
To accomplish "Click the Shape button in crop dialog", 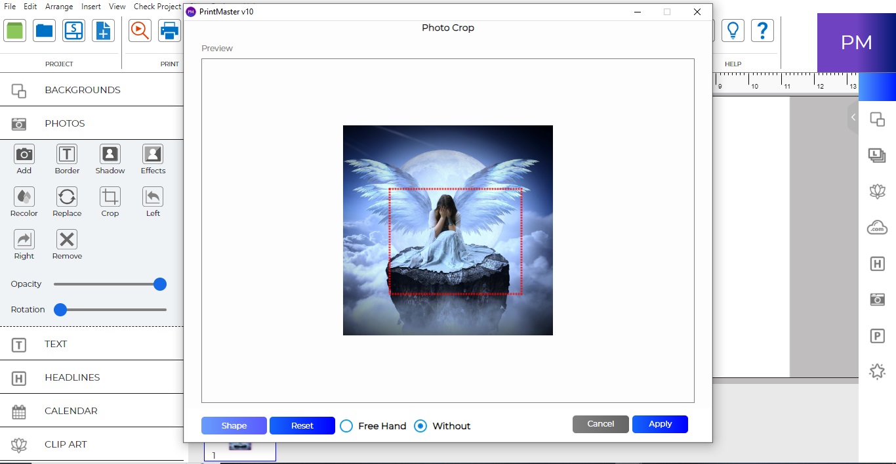I will pos(234,425).
